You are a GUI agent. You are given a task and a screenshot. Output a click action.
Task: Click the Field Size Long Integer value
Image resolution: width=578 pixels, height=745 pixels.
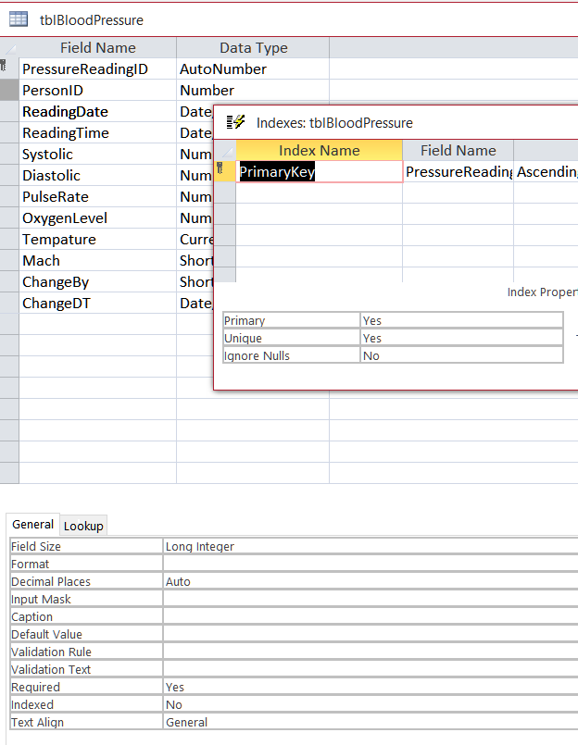click(x=371, y=546)
